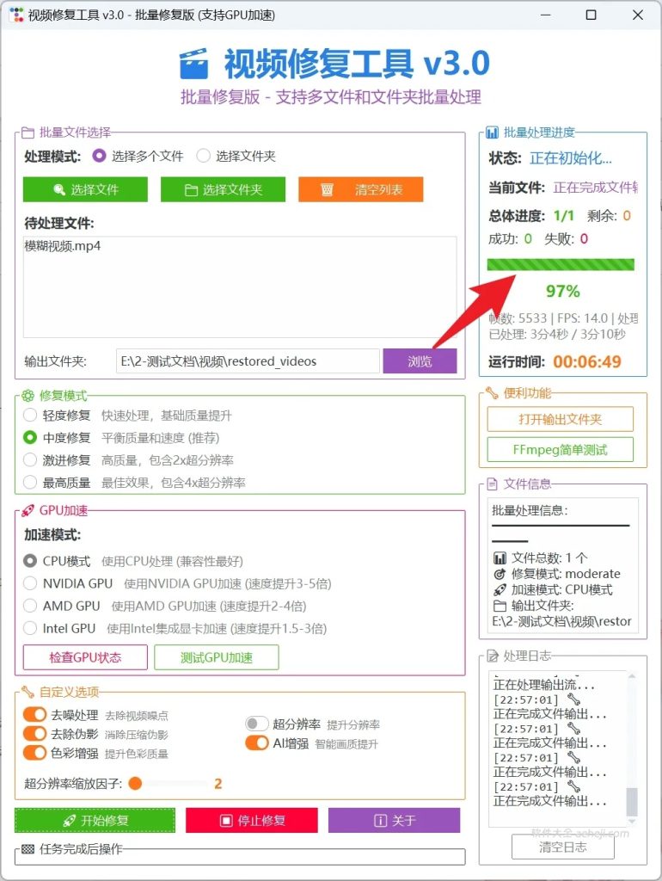Screen dimensions: 662x881
Task: Click the rocket icon next to GPU加速
Action: [28, 511]
